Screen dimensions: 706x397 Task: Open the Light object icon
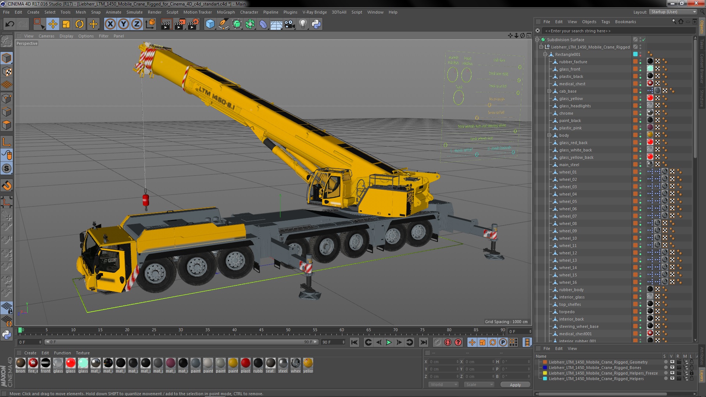click(x=303, y=24)
